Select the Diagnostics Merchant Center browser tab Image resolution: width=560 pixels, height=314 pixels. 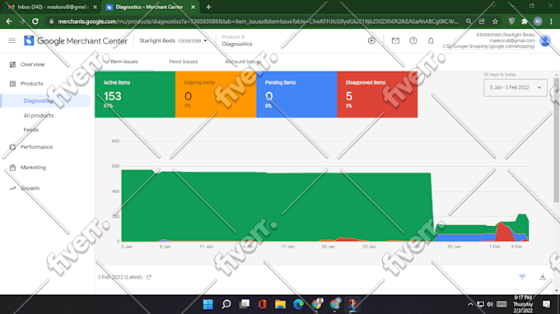click(x=150, y=7)
